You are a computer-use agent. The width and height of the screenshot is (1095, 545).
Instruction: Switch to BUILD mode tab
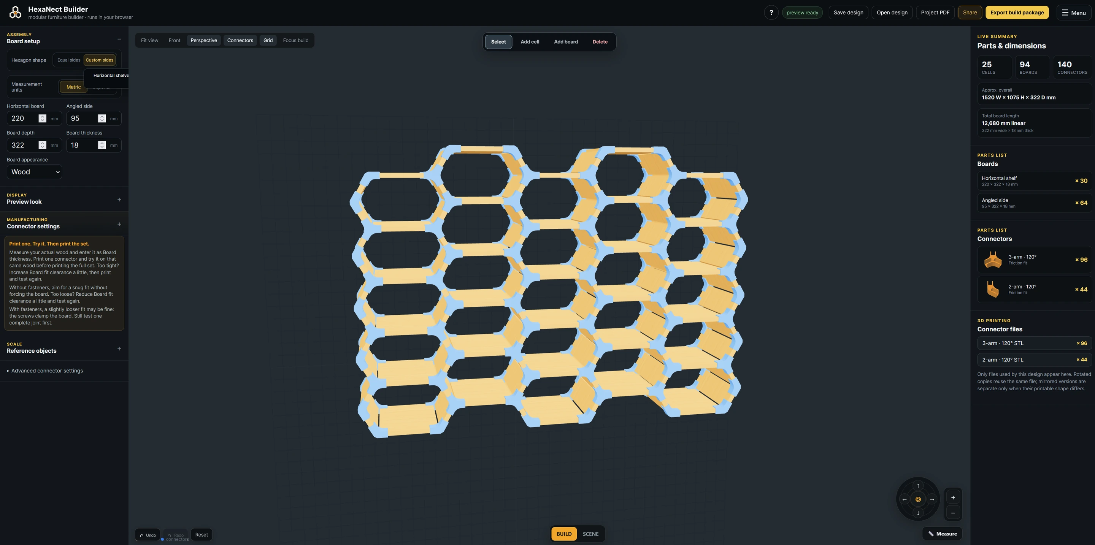(564, 534)
